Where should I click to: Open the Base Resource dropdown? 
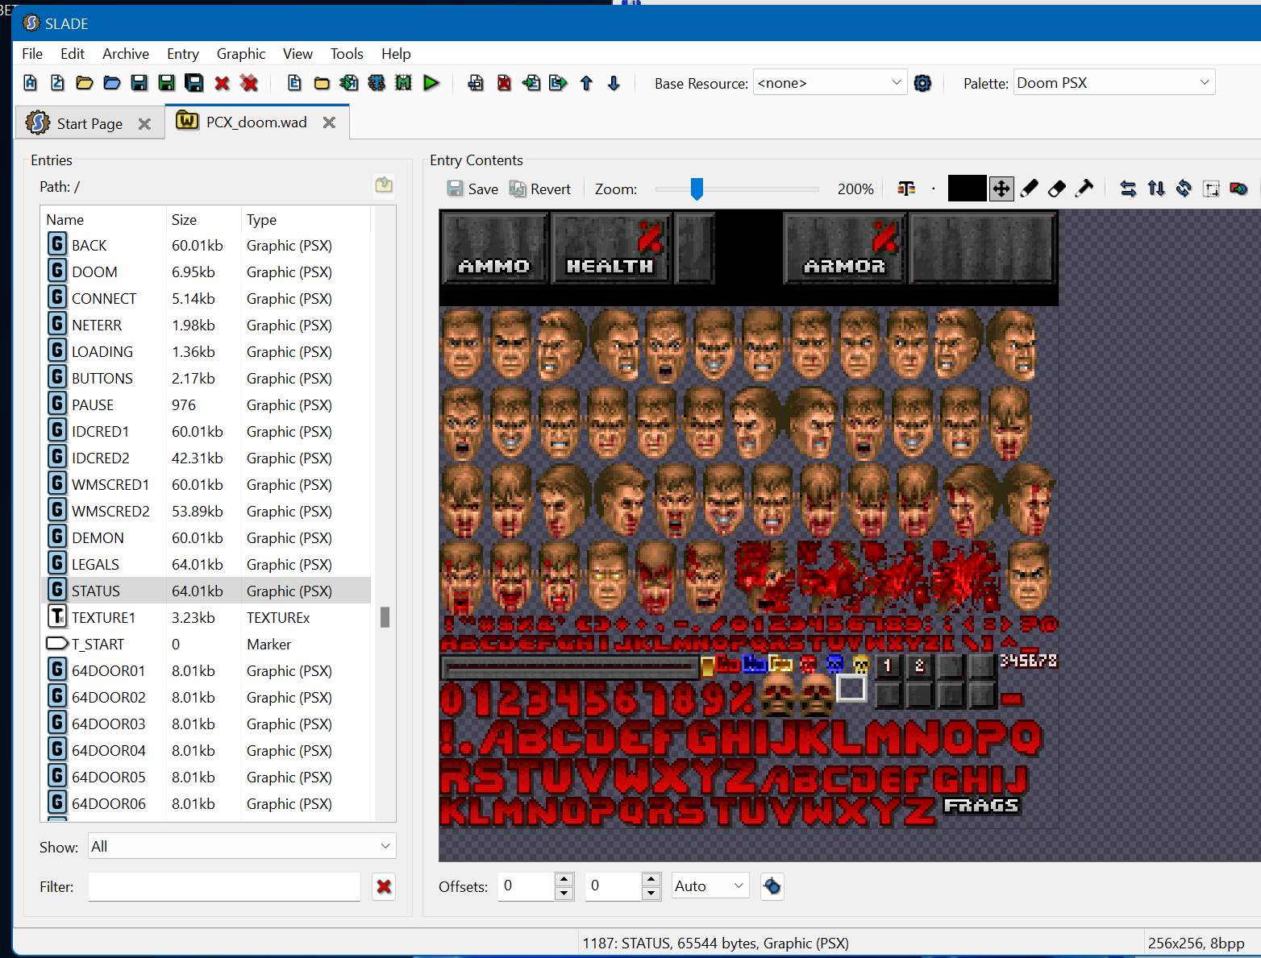coord(830,81)
